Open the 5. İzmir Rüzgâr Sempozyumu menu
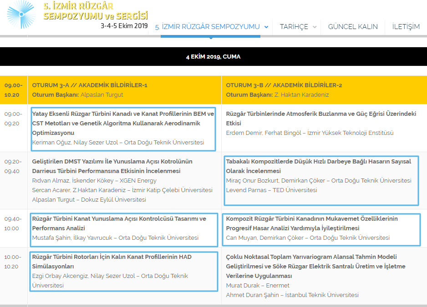Screen dimensions: 427x307 207,27
